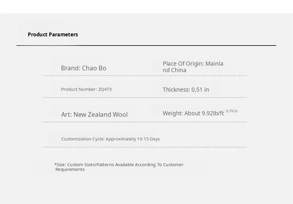Click the *Size custom sizes note

click(119, 167)
